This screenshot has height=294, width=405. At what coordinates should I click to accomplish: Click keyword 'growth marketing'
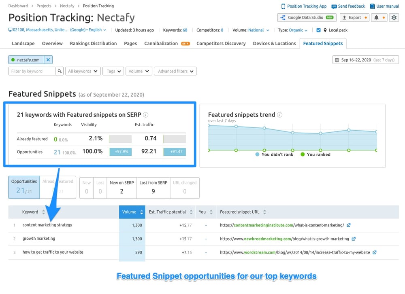[x=39, y=239]
